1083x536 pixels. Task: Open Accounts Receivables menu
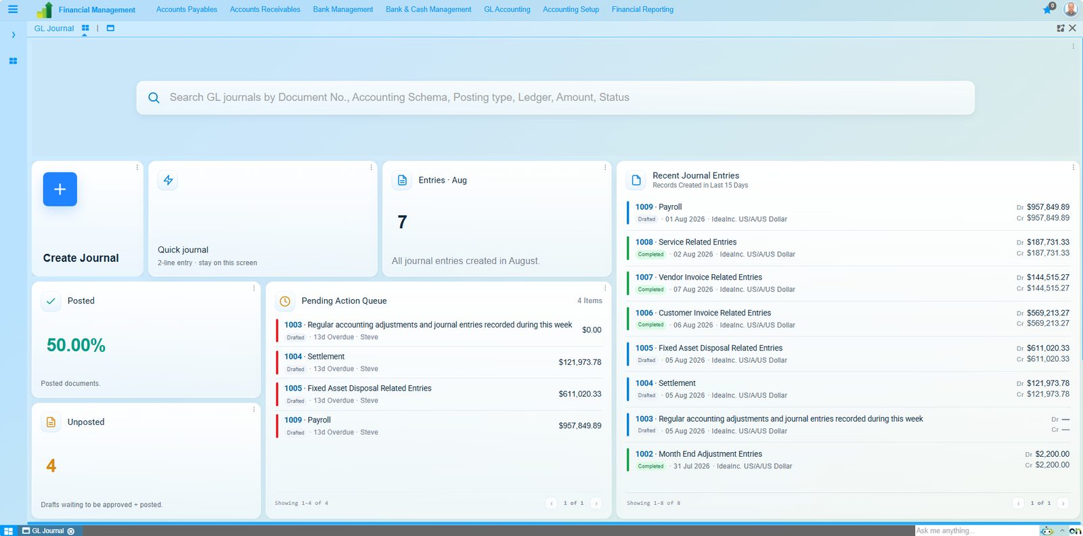click(x=265, y=9)
